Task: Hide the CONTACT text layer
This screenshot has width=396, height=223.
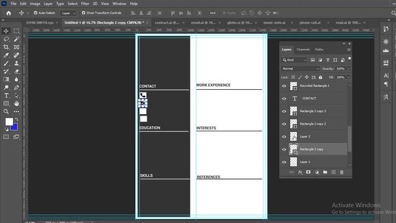Action: pos(284,98)
